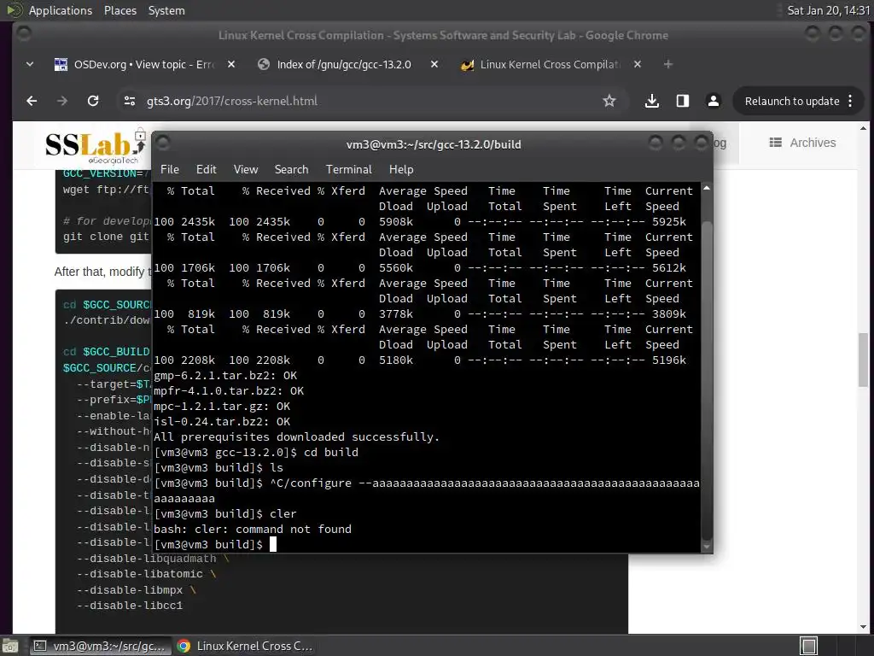This screenshot has width=874, height=656.
Task: Click Chrome page vertical scrollbar thumb
Action: pyautogui.click(x=863, y=360)
